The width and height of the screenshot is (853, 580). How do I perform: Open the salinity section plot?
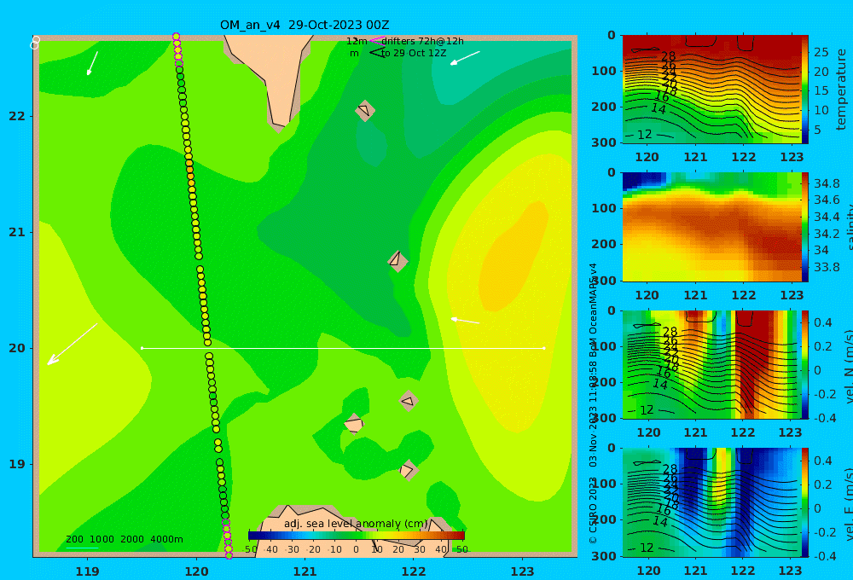[711, 227]
